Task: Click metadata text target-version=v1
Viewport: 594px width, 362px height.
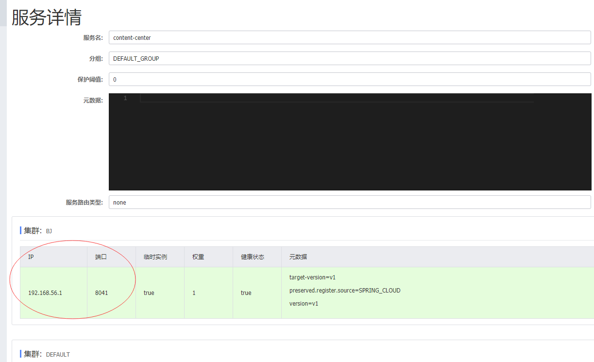Action: 312,277
